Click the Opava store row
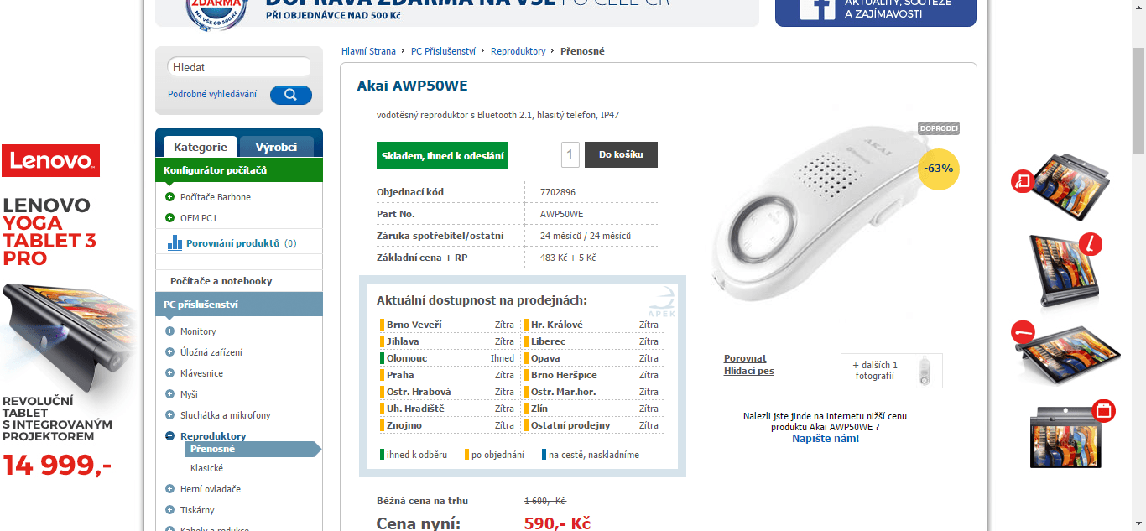Image resolution: width=1146 pixels, height=531 pixels. [592, 358]
